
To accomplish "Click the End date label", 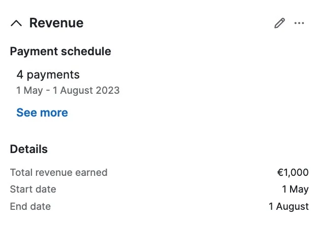I will [30, 206].
